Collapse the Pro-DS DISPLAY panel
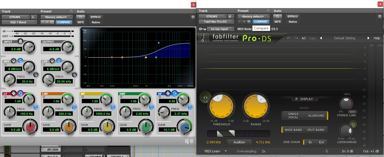This screenshot has height=157, width=384. click(x=305, y=99)
